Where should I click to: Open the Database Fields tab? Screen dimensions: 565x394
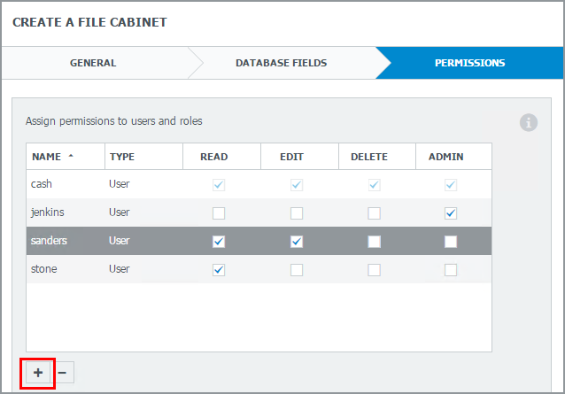[281, 63]
